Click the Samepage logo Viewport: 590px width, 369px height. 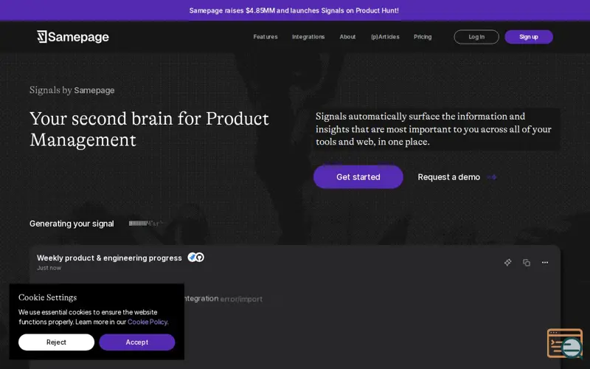[73, 37]
